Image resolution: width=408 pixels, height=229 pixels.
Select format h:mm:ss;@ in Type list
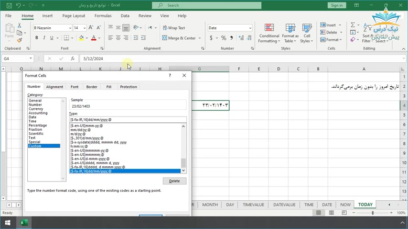pos(79,146)
